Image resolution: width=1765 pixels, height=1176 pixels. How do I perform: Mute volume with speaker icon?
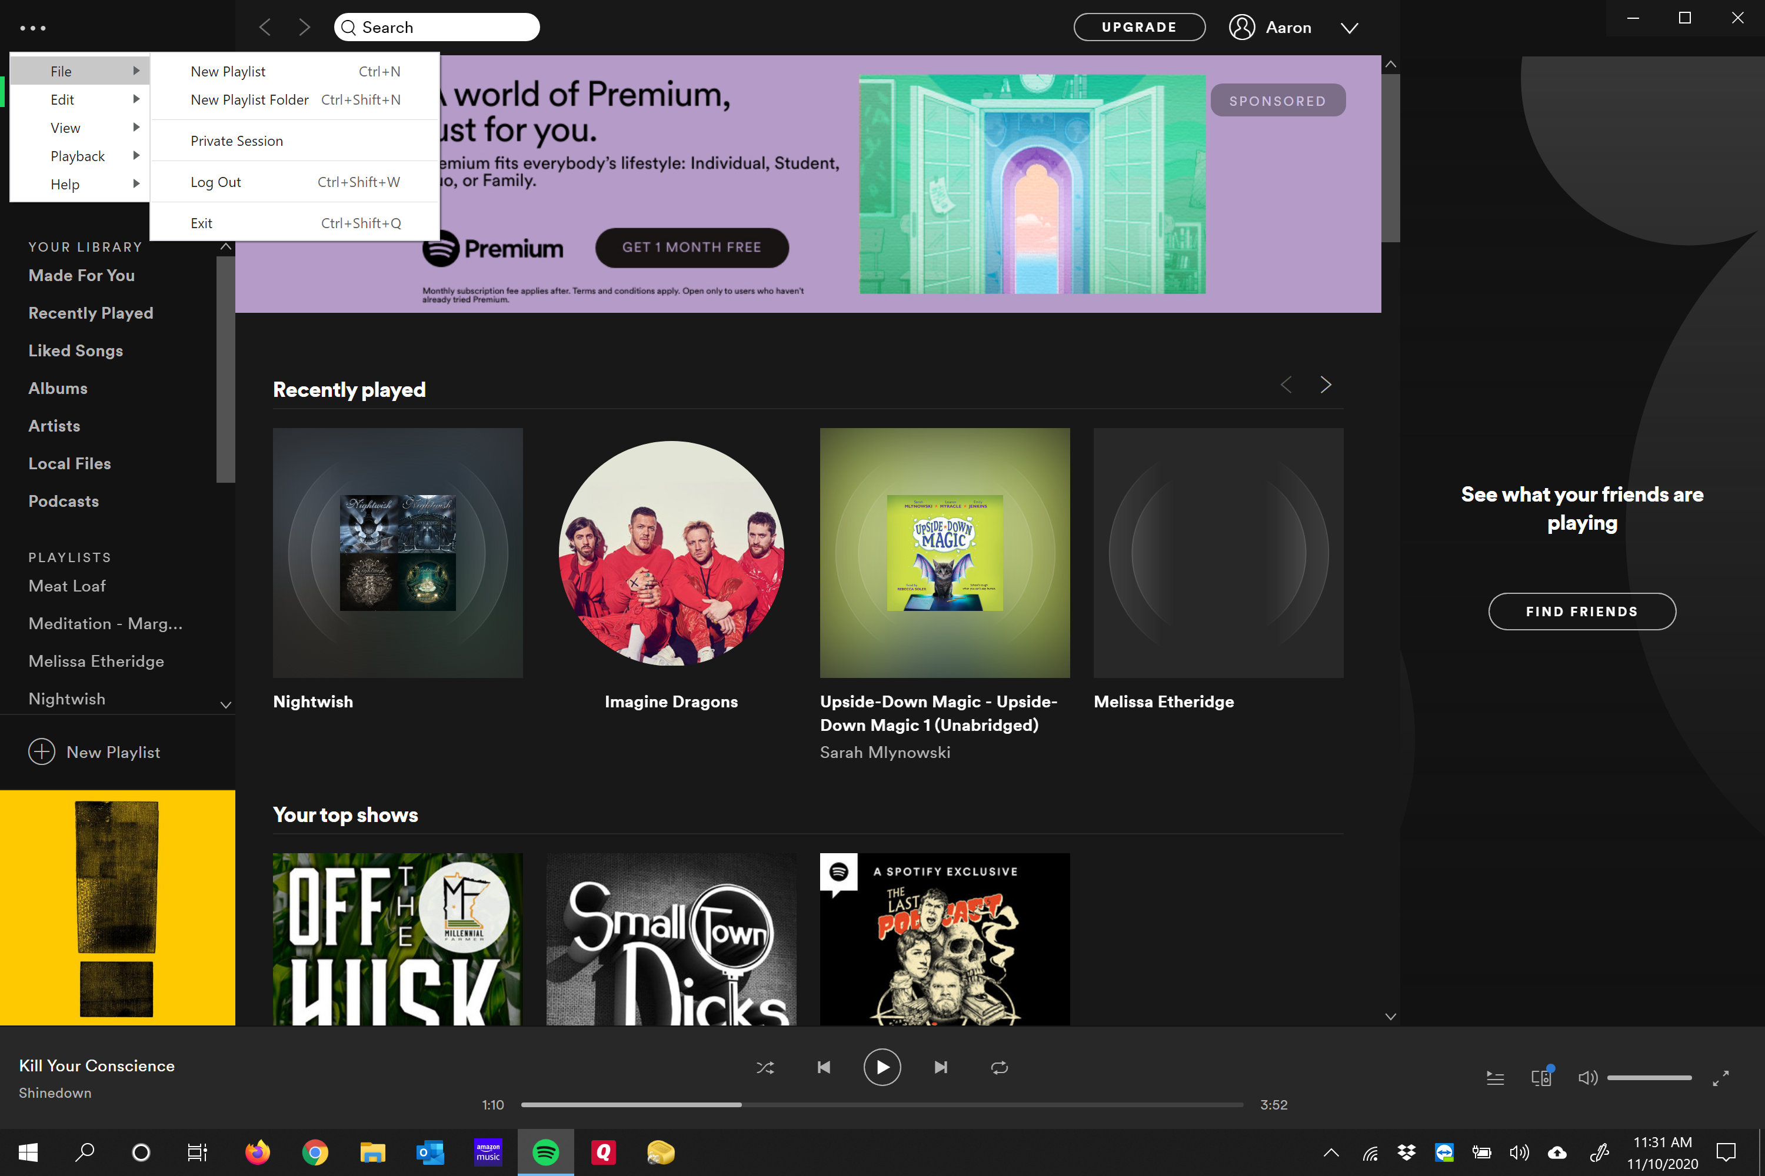(1587, 1078)
